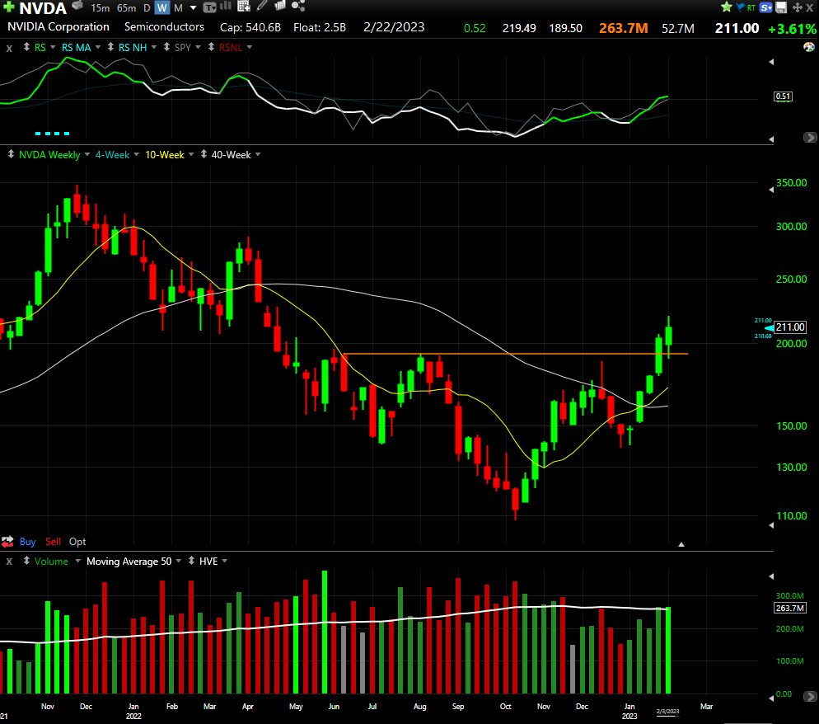Click the NVIDIA Corporation company name
The height and width of the screenshot is (724, 819).
click(x=58, y=26)
